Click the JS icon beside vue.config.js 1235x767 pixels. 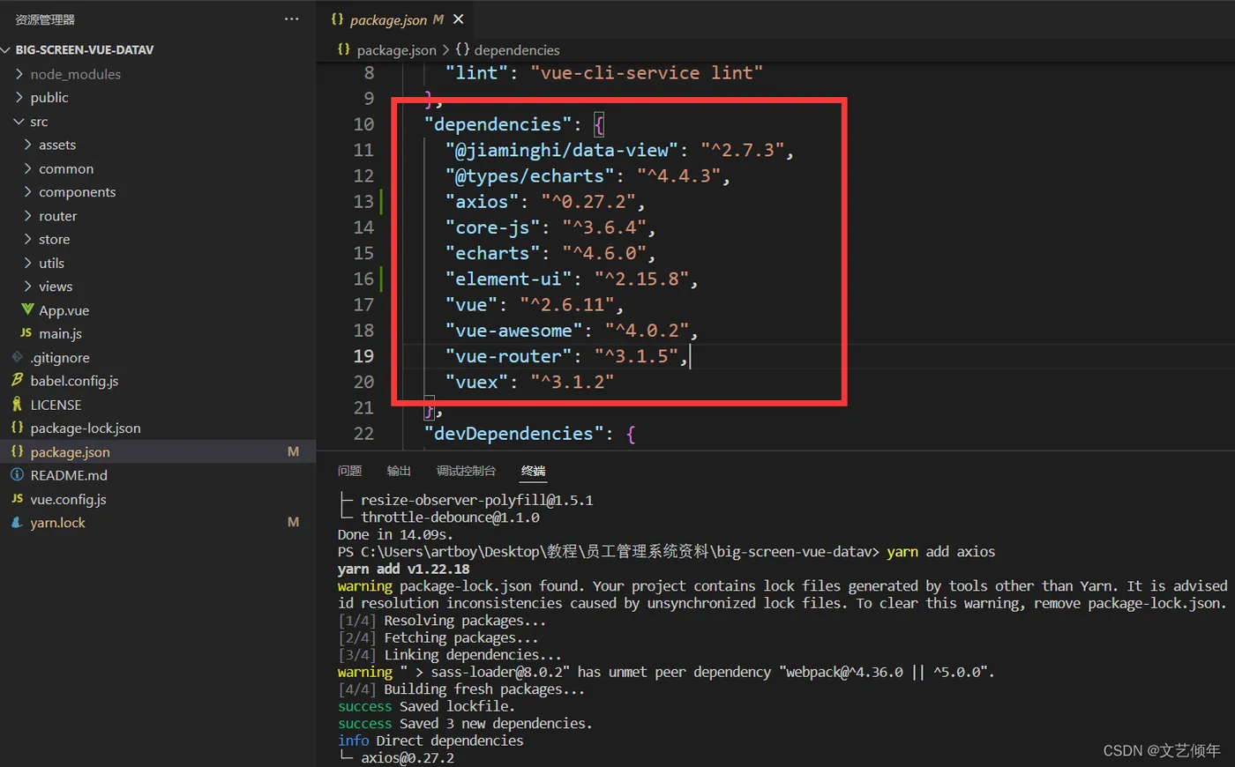point(17,499)
